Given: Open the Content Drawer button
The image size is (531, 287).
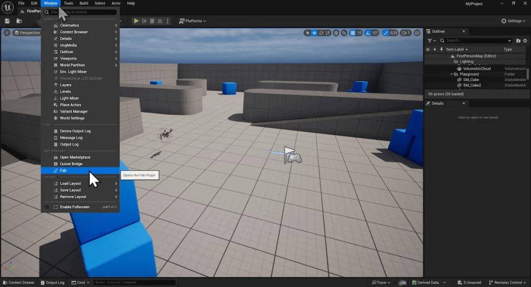Looking at the screenshot, I should click(18, 283).
